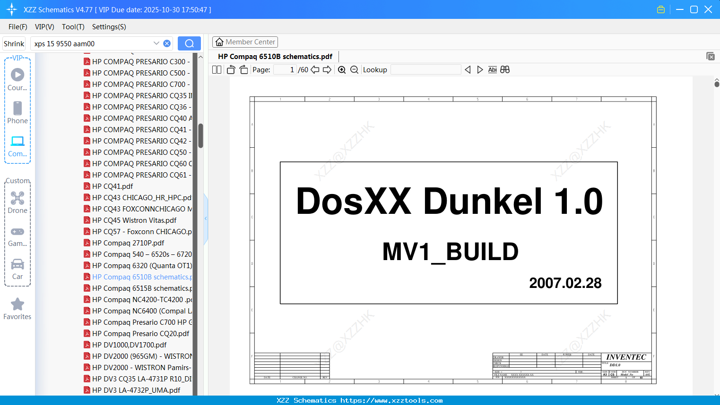Click the Member Center home icon
This screenshot has height=405, width=720.
[219, 42]
